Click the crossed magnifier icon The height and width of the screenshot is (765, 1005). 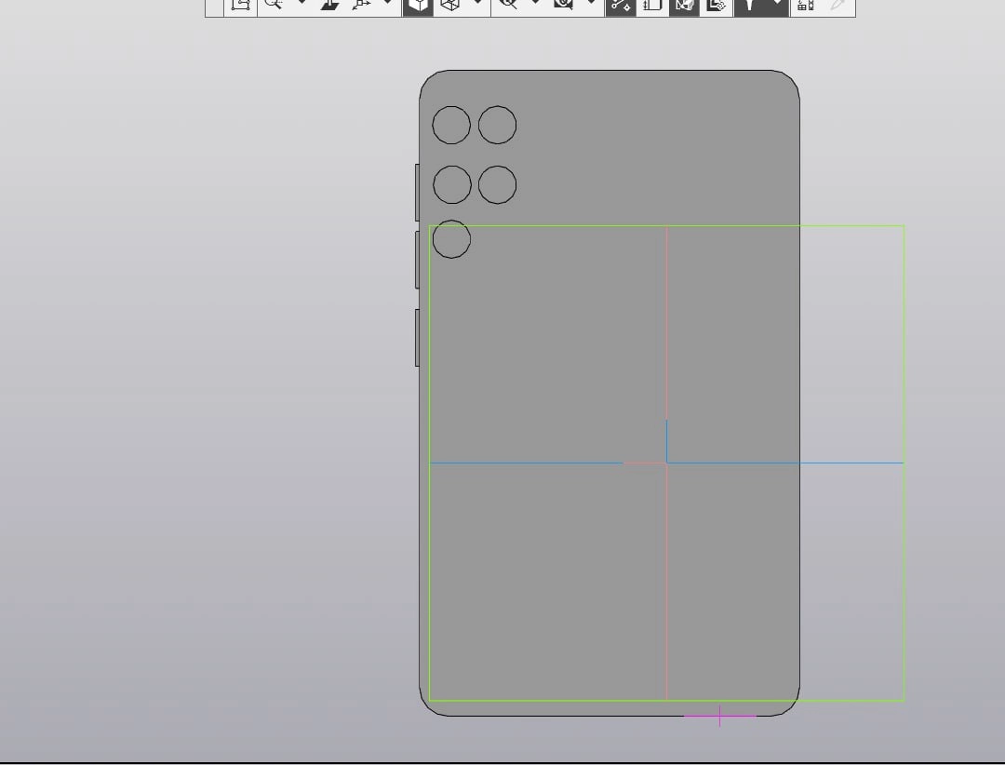tap(508, 4)
